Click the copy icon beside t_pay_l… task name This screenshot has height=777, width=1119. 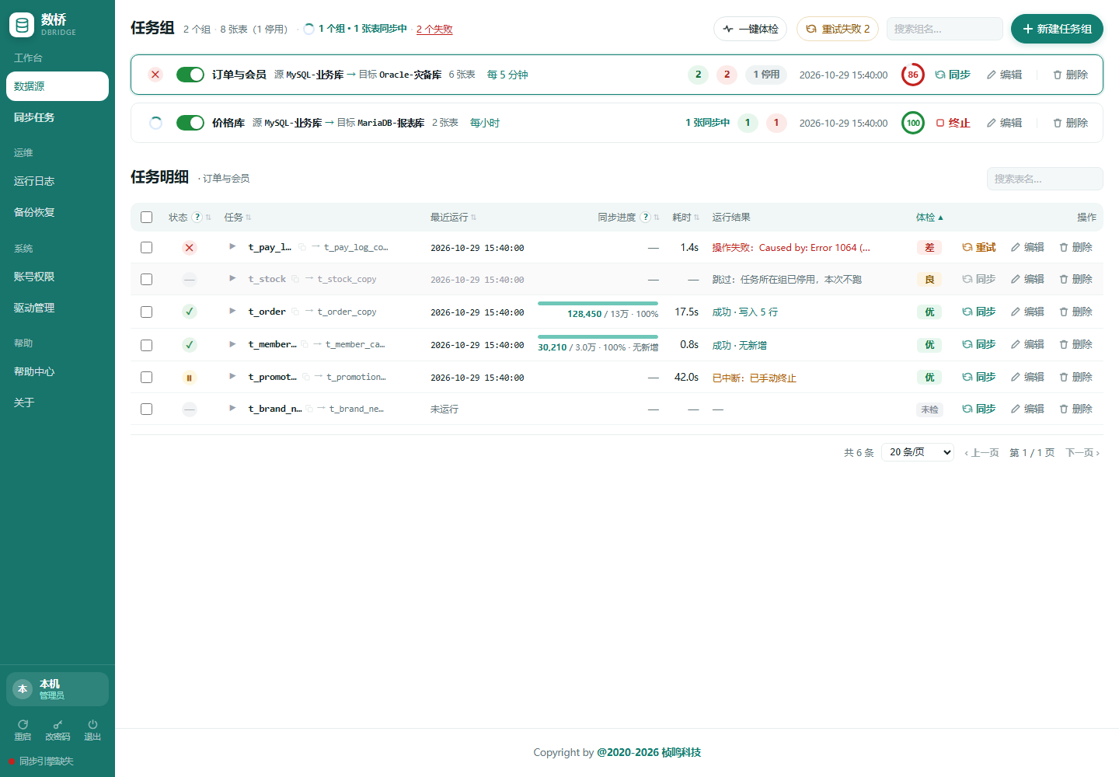pyautogui.click(x=302, y=248)
